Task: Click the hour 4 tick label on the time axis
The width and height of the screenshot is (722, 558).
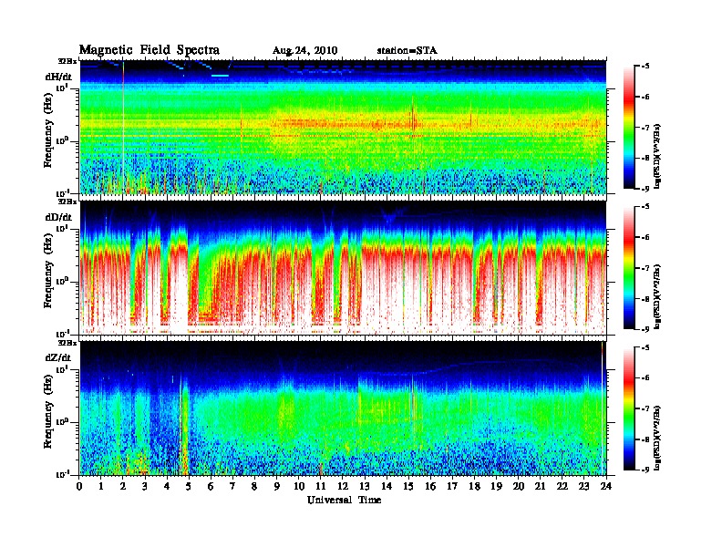Action: [x=167, y=486]
